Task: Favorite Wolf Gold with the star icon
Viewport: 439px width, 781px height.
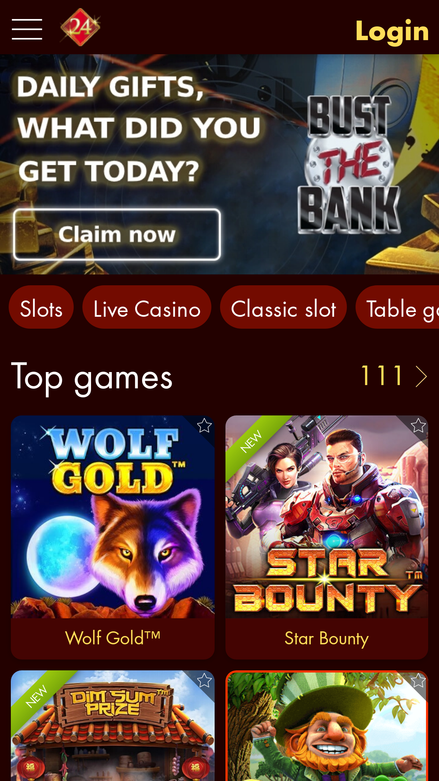Action: pos(204,426)
